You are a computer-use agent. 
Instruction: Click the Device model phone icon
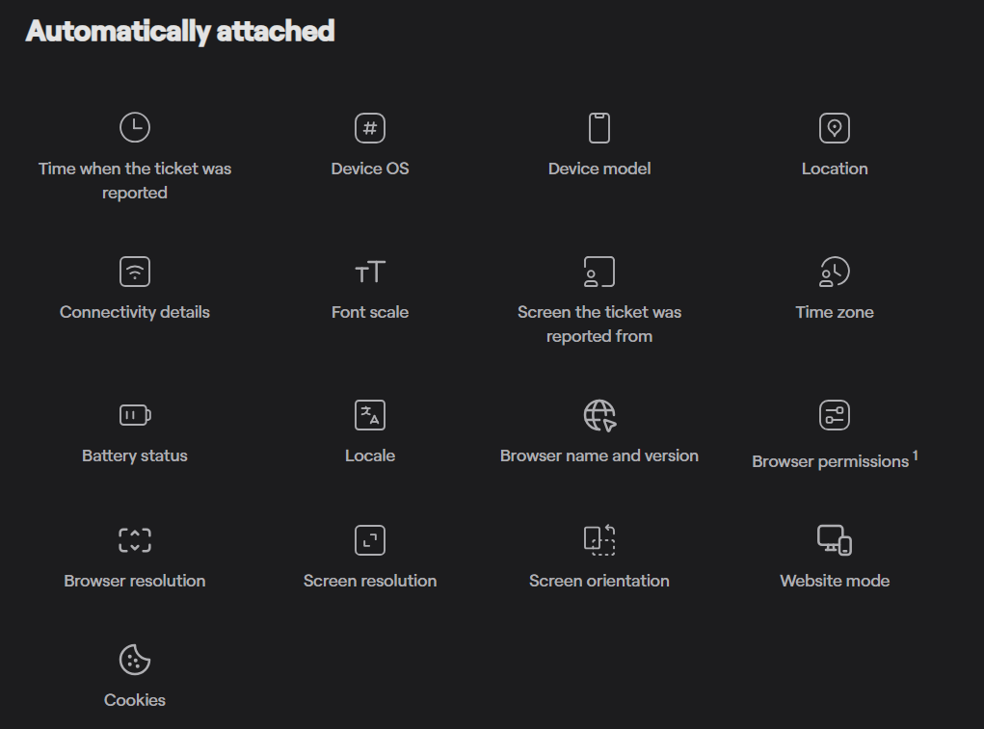click(598, 127)
